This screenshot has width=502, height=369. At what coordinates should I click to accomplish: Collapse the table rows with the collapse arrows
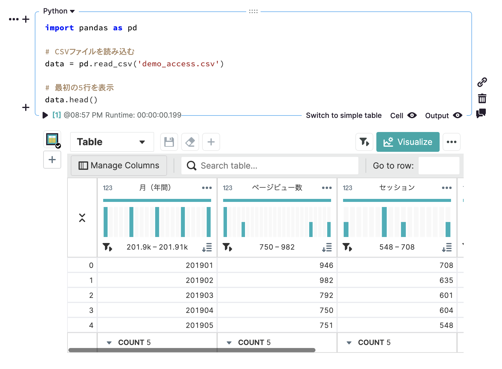coord(82,218)
